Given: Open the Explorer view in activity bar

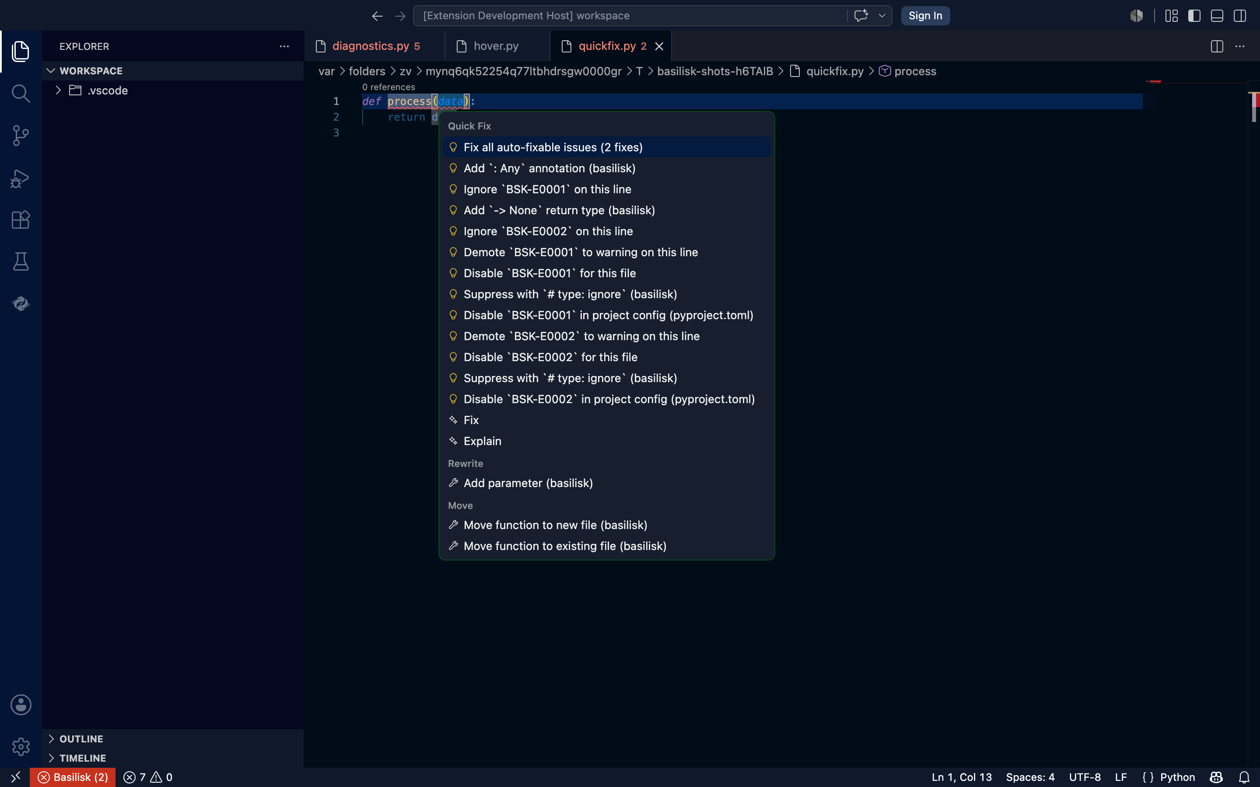Looking at the screenshot, I should click(21, 51).
